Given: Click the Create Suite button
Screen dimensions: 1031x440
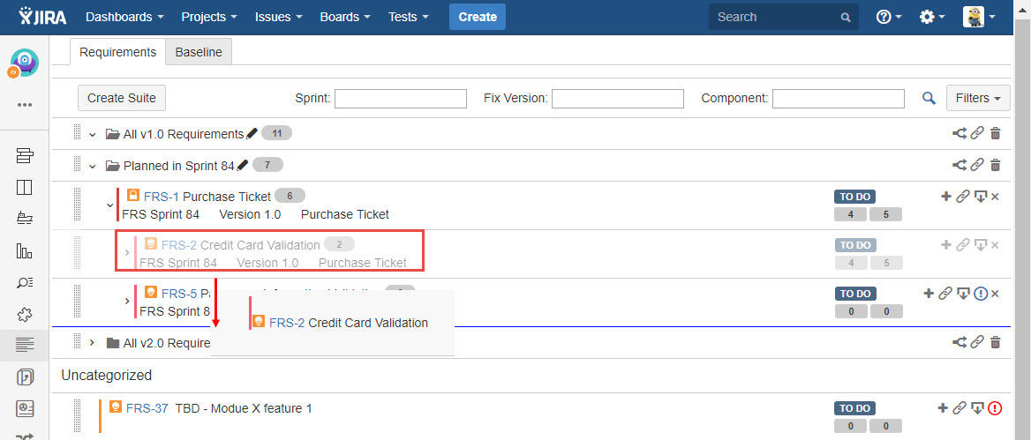Looking at the screenshot, I should tap(122, 98).
